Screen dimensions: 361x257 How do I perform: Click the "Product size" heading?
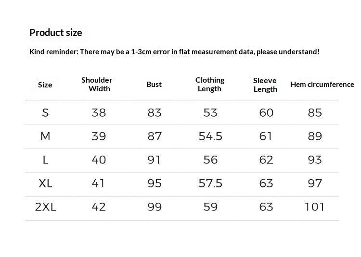click(x=56, y=33)
